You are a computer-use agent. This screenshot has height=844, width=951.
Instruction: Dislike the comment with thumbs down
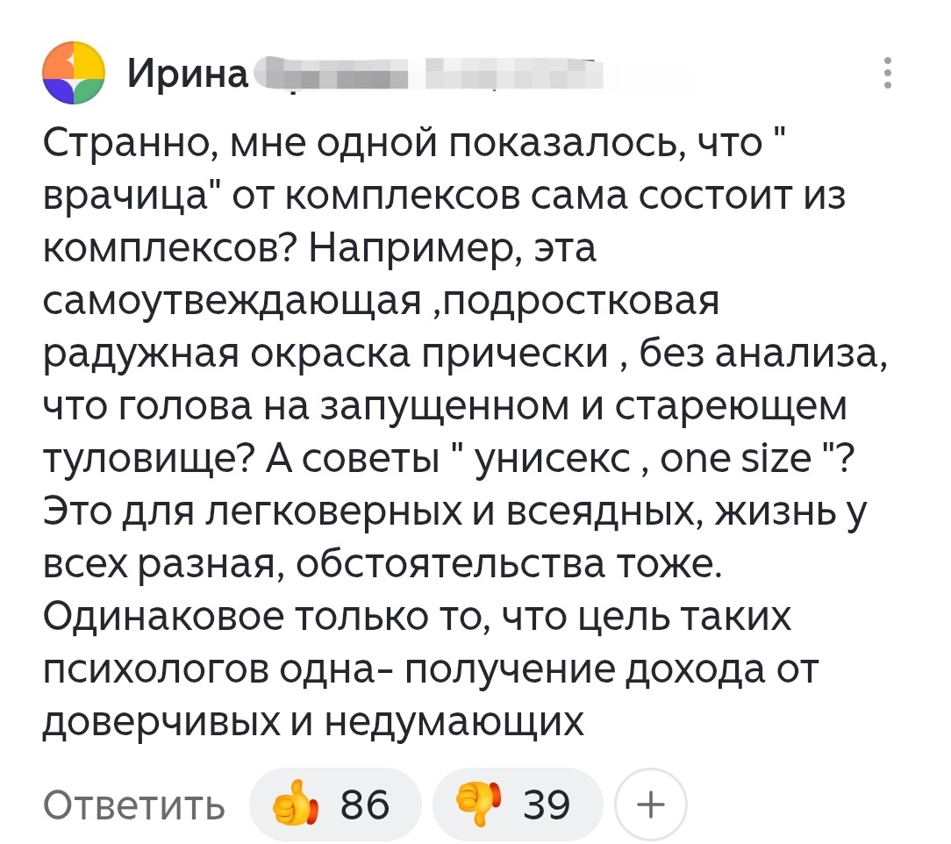[x=518, y=802]
